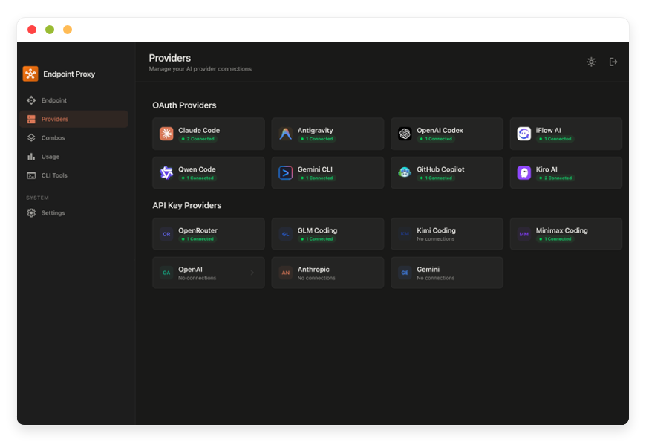Open the Usage section
646x442 pixels.
tap(74, 157)
